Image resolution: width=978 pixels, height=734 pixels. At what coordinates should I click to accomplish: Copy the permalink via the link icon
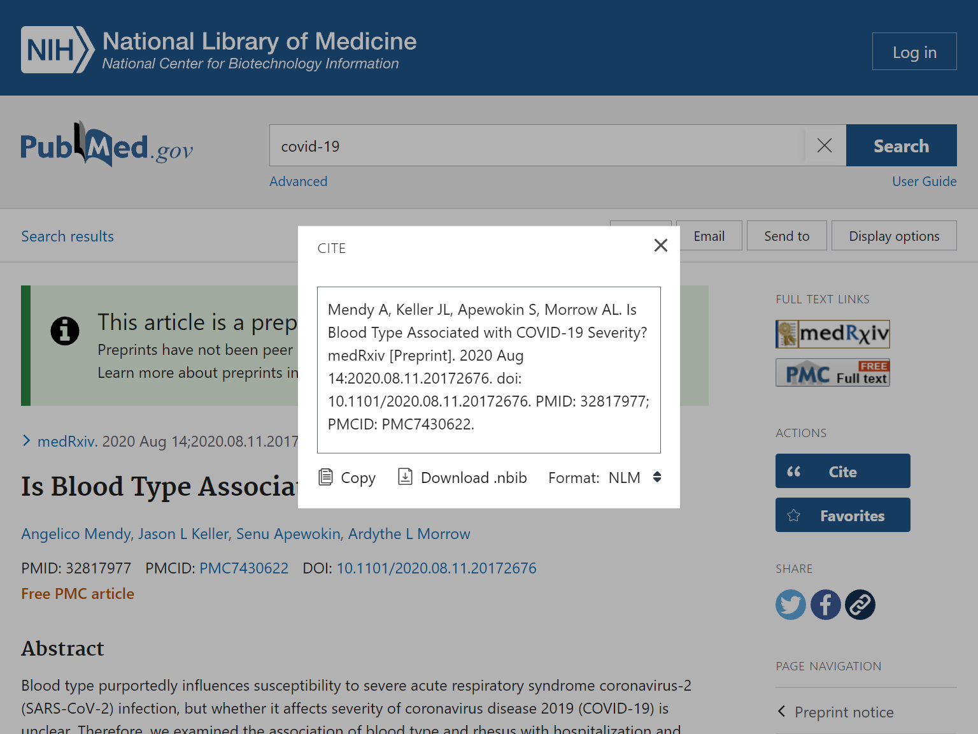pyautogui.click(x=860, y=605)
